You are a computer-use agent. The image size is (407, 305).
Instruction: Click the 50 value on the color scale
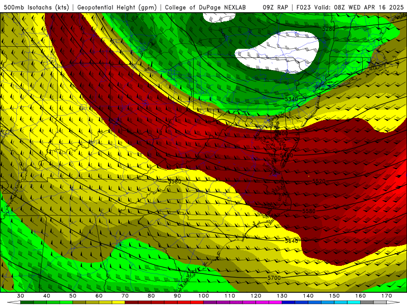click(73, 296)
